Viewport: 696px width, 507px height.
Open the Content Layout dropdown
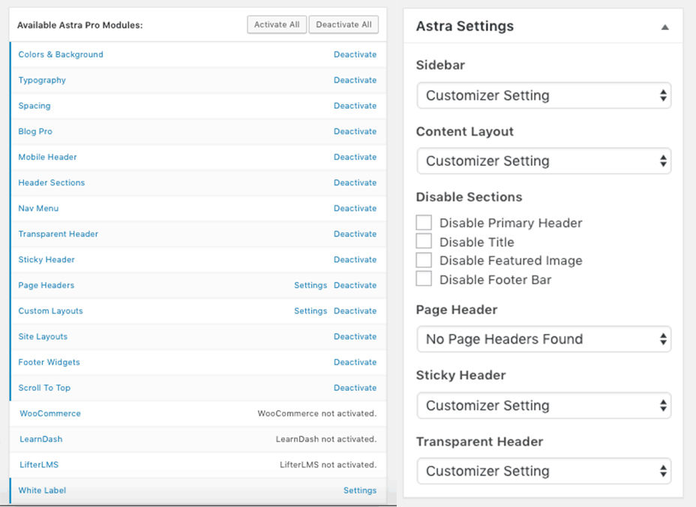coord(543,160)
